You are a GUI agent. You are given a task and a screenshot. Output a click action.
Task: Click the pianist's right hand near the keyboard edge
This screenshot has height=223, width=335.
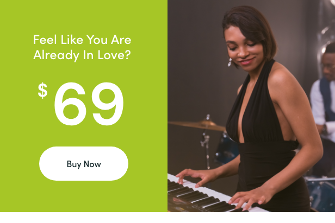193,176
